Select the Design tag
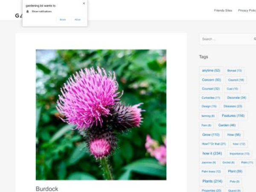Viewport: 256px width, 192px height. pos(209,106)
